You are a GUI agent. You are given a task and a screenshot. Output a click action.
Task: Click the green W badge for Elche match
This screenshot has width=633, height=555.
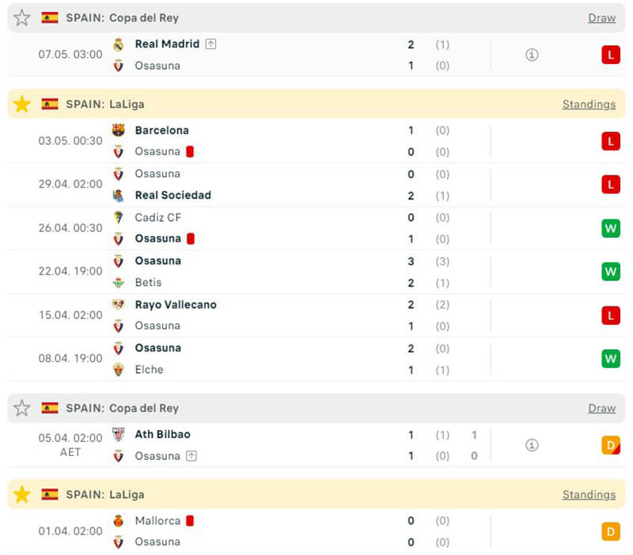tap(610, 359)
